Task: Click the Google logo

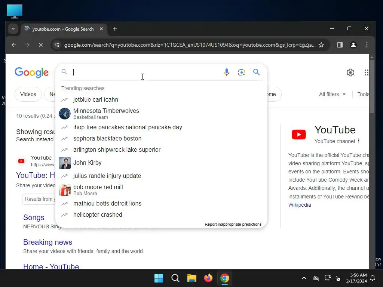Action: point(31,72)
